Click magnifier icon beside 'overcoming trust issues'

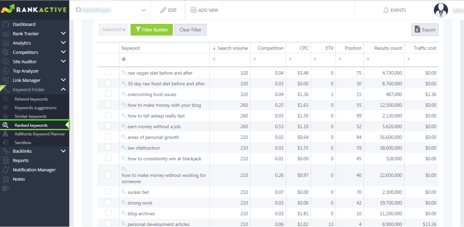(x=124, y=94)
